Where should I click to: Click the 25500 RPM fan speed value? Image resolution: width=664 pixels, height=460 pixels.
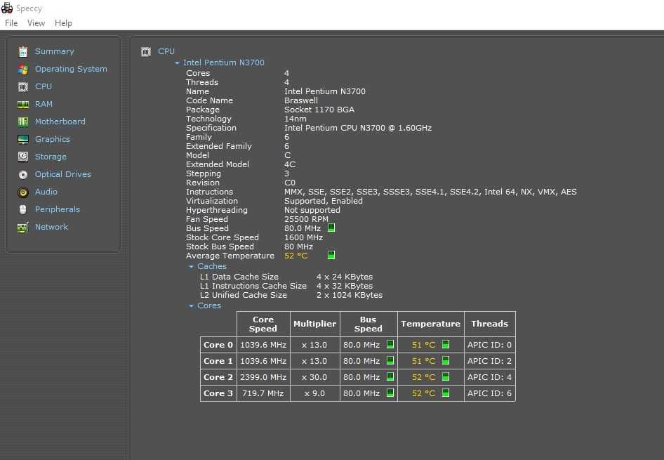pyautogui.click(x=306, y=219)
